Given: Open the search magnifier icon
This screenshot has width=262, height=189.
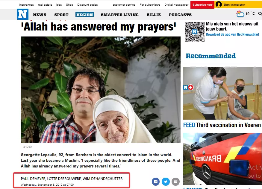Looking at the screenshot, I should point(260,14).
